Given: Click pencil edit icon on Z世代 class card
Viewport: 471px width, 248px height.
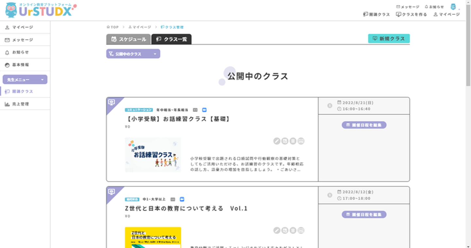Looking at the screenshot, I should [x=277, y=230].
